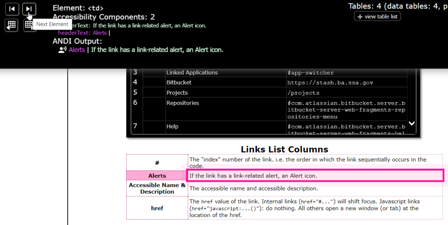Click the speaker icon beside ANDI Output

pos(62,50)
